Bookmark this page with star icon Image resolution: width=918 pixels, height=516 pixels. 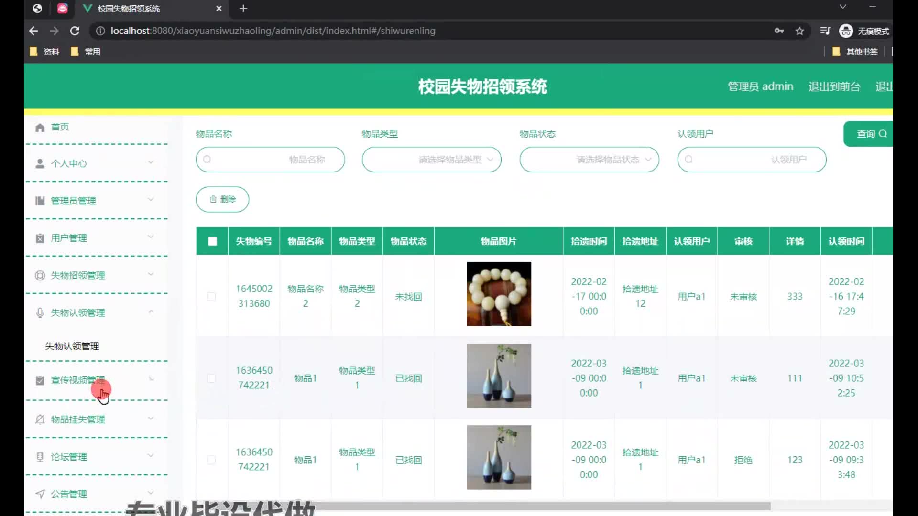pyautogui.click(x=800, y=31)
